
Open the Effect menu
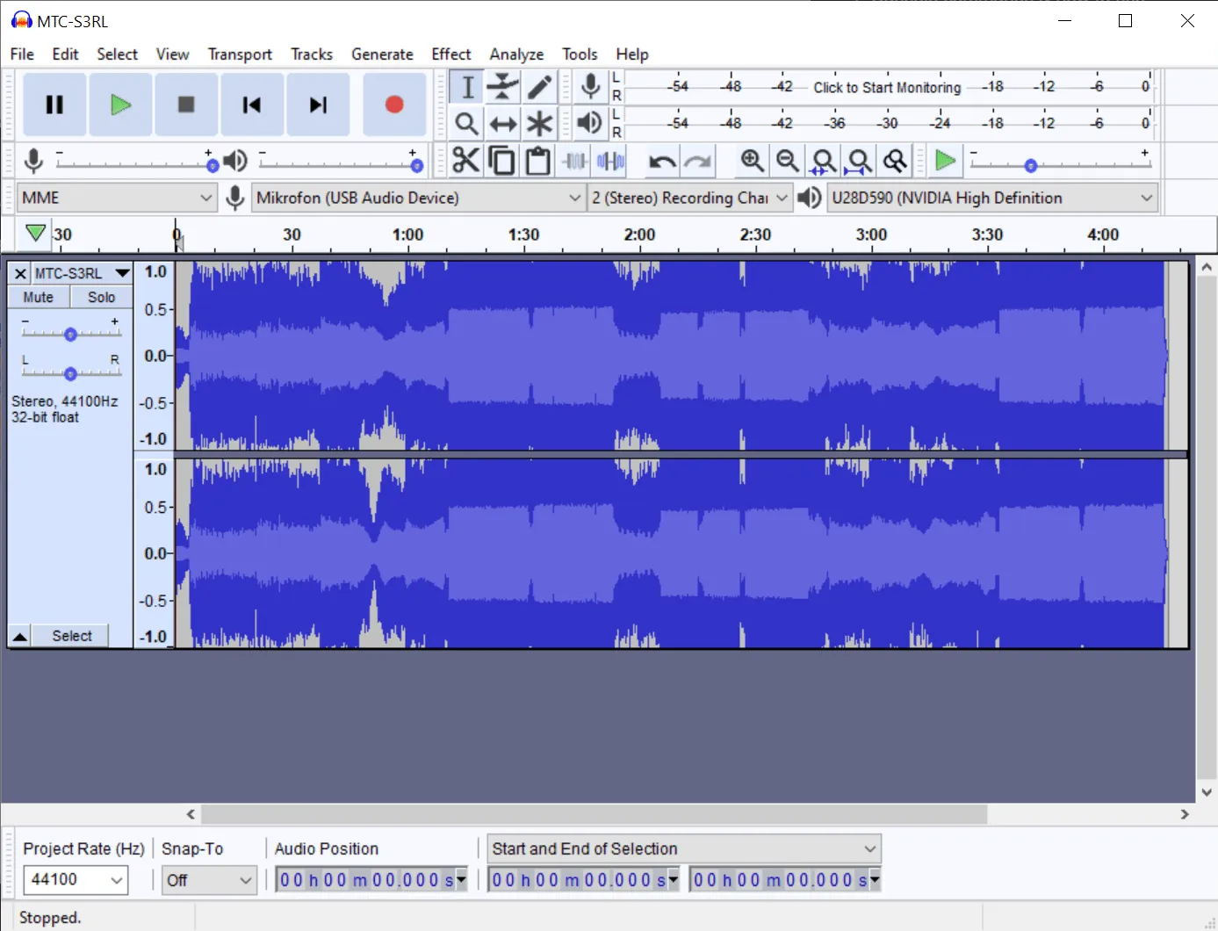point(450,54)
